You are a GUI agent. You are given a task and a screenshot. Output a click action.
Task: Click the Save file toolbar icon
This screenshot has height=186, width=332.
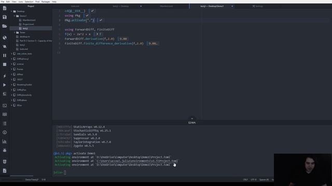click(5, 17)
